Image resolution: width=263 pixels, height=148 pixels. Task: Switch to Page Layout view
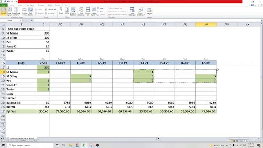pyautogui.click(x=9, y=12)
